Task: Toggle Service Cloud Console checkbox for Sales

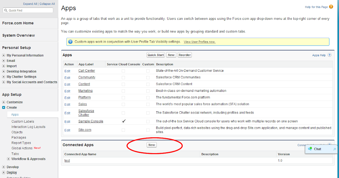Action: (x=123, y=104)
